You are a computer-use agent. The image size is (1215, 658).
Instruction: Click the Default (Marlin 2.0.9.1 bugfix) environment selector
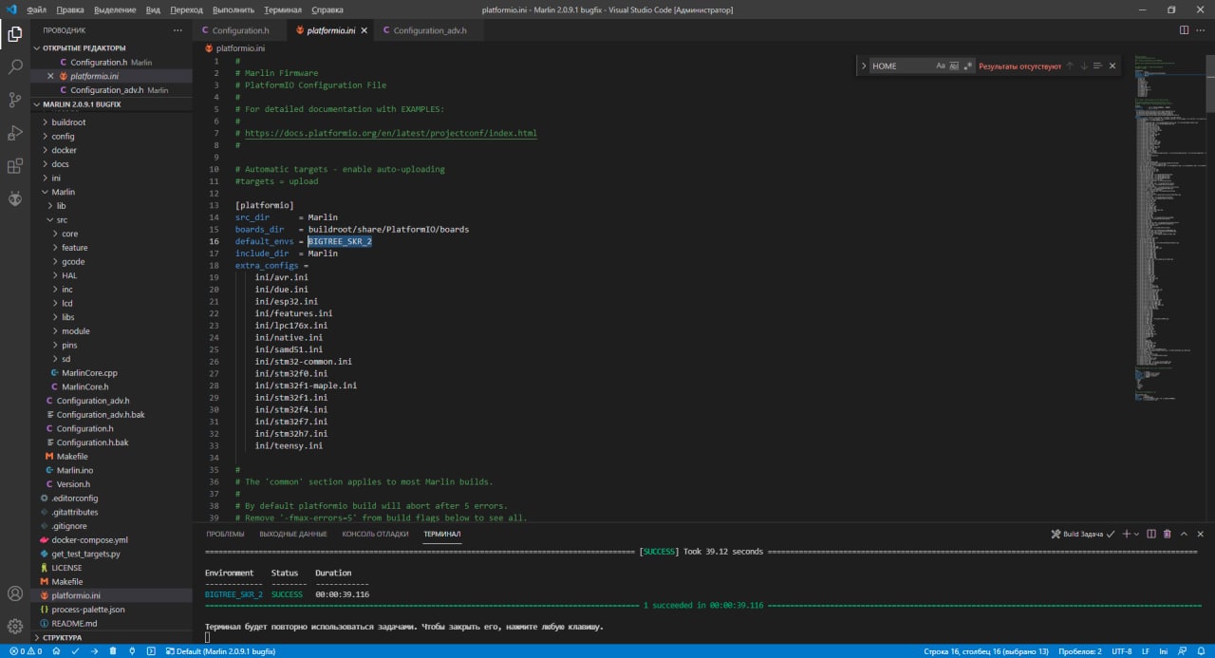click(x=220, y=651)
